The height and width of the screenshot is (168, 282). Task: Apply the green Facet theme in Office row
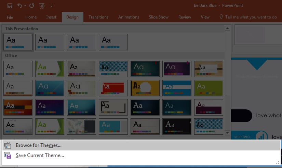(50, 69)
